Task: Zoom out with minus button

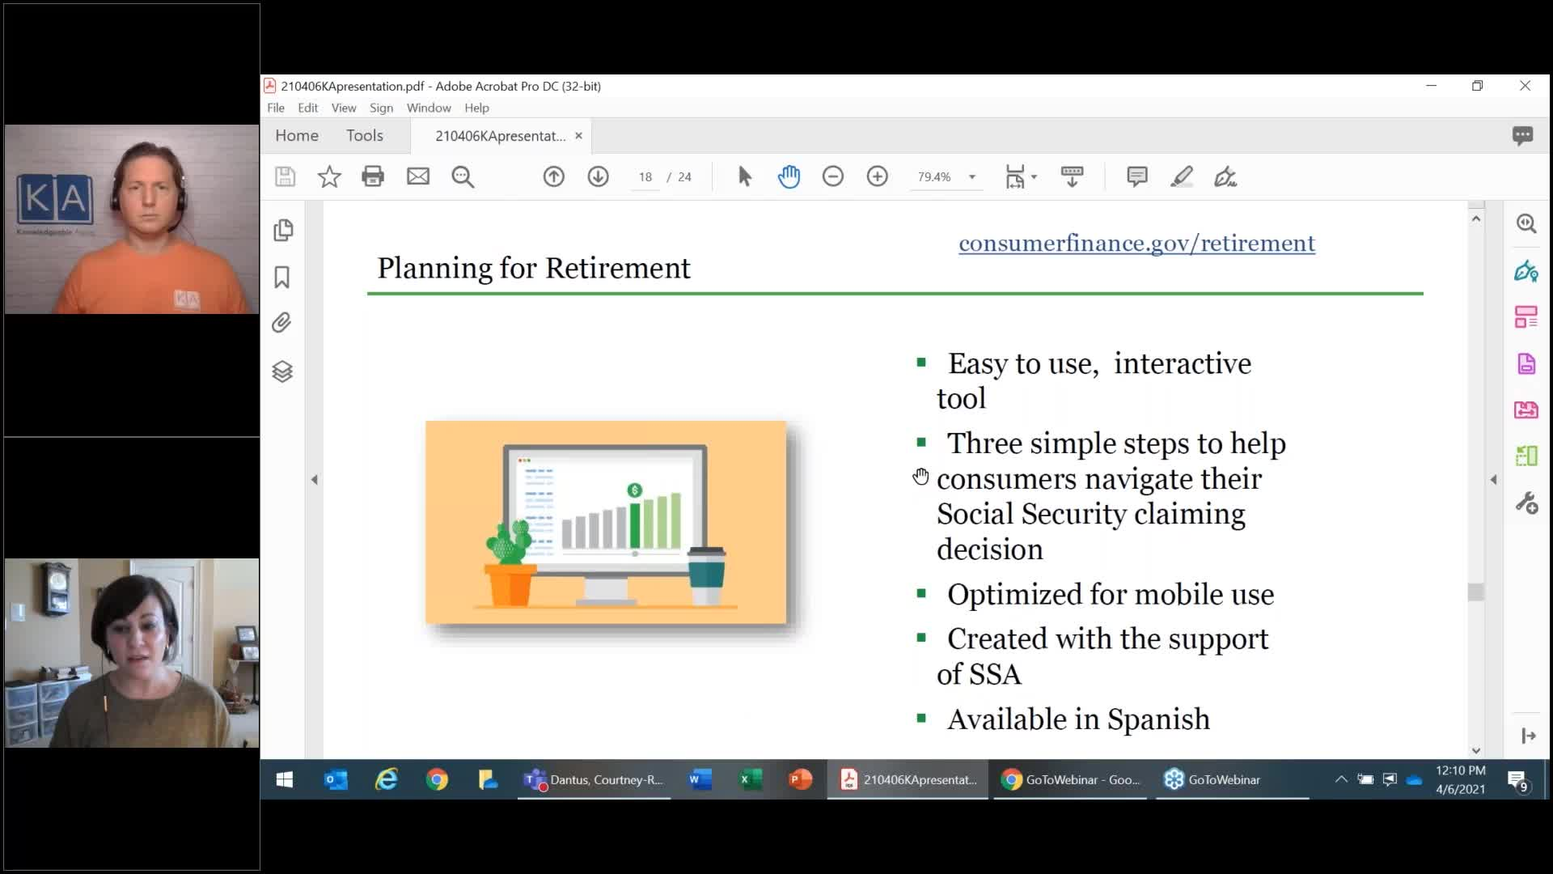Action: pos(832,176)
